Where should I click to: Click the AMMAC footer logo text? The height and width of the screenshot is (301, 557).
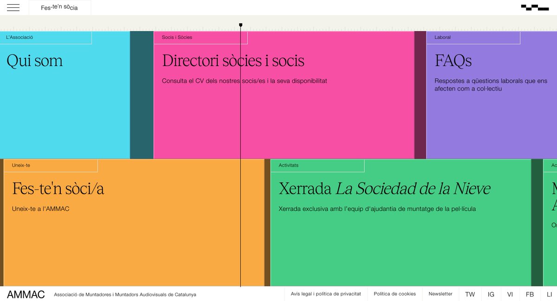click(x=26, y=295)
